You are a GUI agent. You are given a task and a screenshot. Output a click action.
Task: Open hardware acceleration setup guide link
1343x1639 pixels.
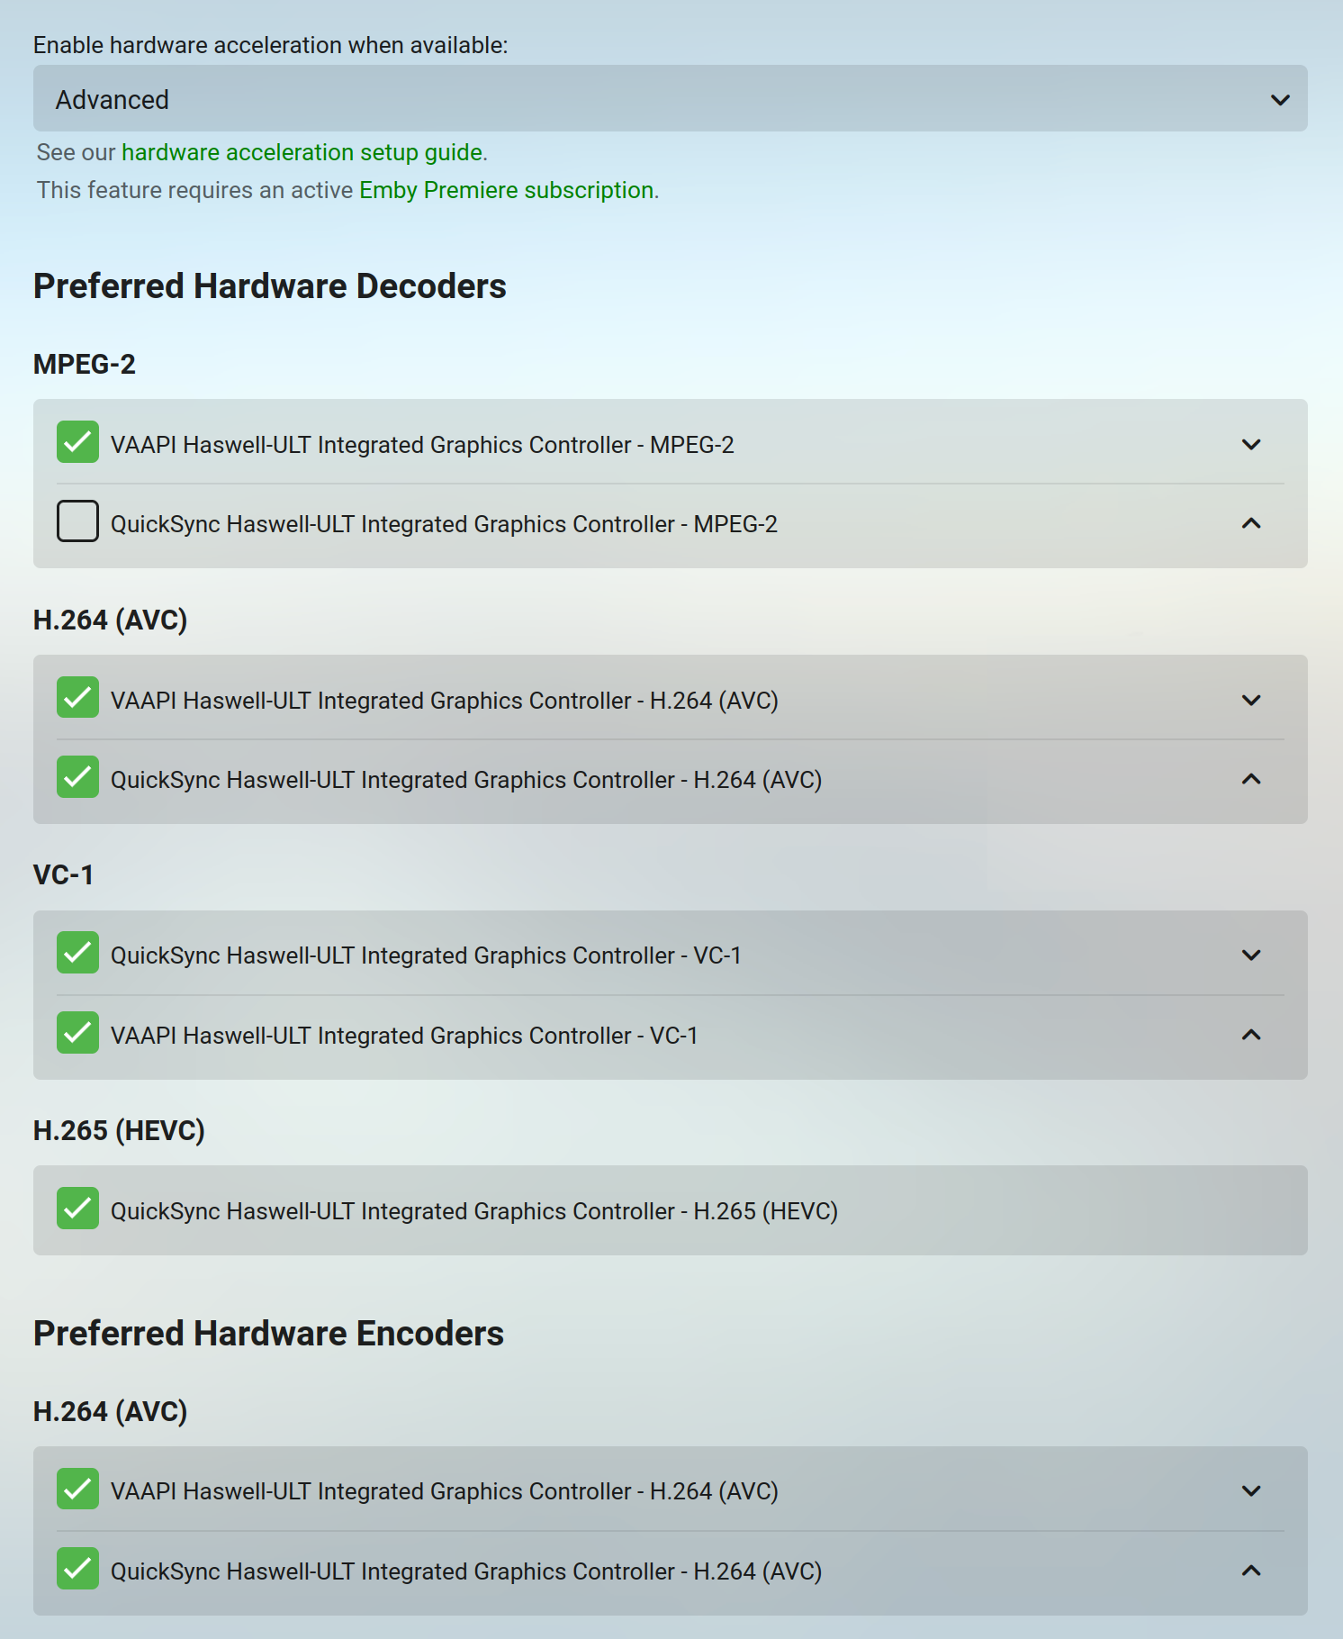[302, 152]
